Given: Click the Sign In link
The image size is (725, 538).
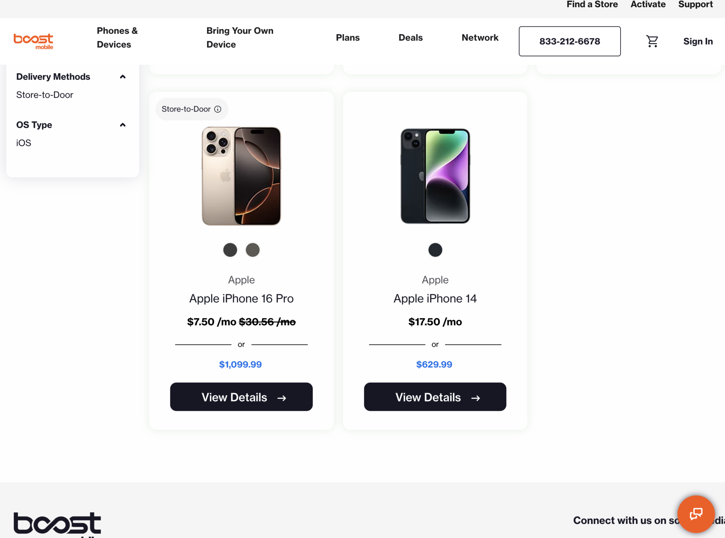Looking at the screenshot, I should click(698, 41).
